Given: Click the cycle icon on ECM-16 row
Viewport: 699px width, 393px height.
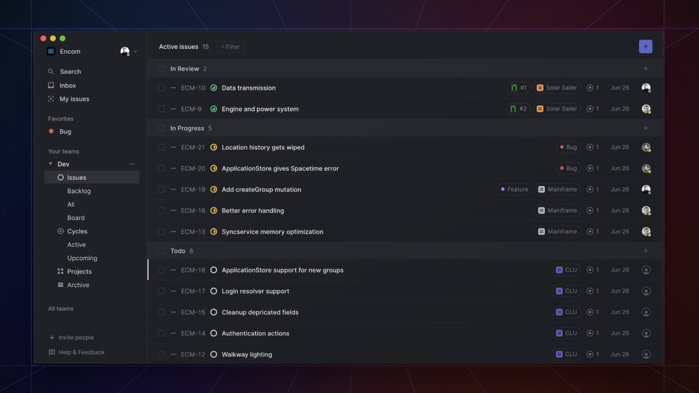Looking at the screenshot, I should [x=590, y=210].
